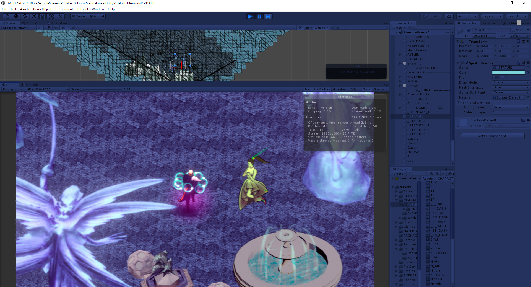The image size is (531, 287).
Task: Toggle Maximize On Play
Action: pos(317,89)
